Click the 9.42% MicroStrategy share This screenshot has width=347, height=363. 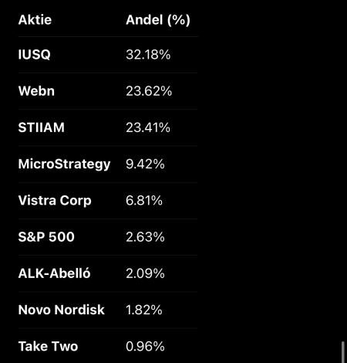(x=145, y=164)
